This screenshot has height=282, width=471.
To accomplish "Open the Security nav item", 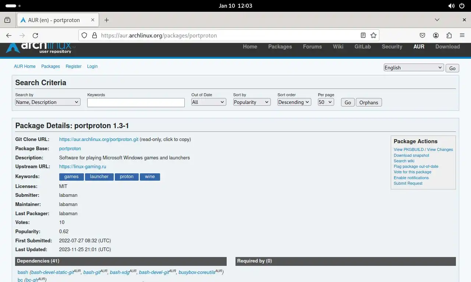I will click(x=392, y=47).
